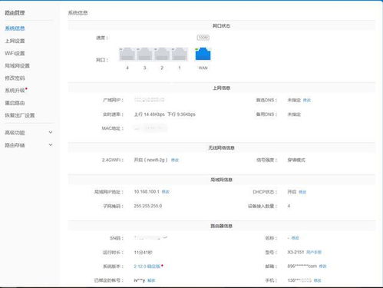Click 修改 link next to DHCP状态
The width and height of the screenshot is (383, 288).
(x=302, y=192)
